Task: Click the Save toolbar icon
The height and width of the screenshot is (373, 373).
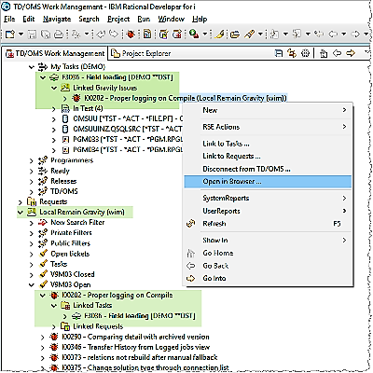Action: tap(33, 34)
